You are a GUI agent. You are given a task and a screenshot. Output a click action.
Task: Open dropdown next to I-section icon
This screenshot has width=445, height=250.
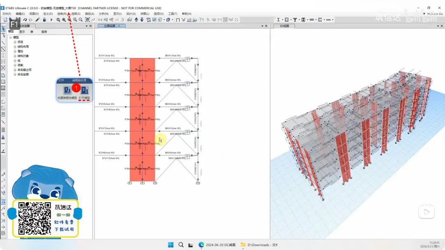283,20
